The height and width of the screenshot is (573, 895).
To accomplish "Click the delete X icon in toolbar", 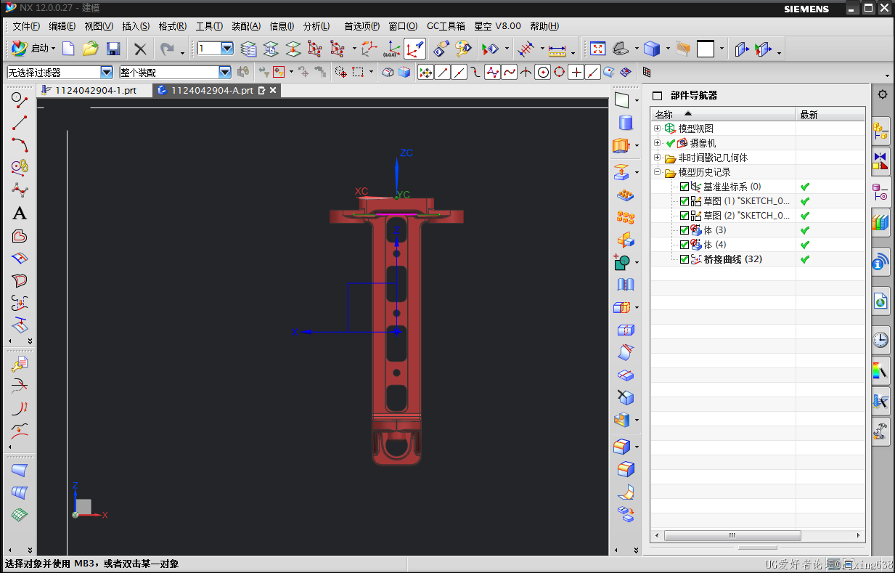I will point(140,49).
